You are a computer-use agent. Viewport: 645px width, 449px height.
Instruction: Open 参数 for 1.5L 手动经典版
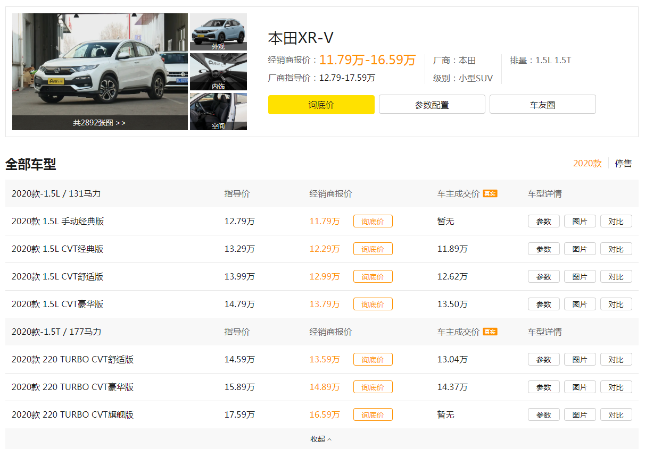(x=544, y=221)
